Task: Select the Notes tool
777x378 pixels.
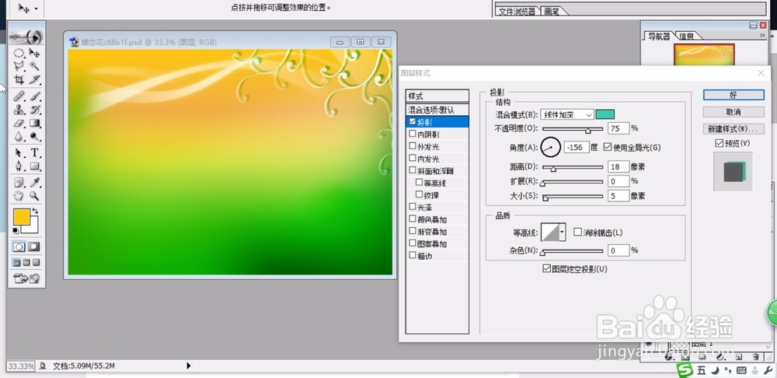Action: (19, 182)
